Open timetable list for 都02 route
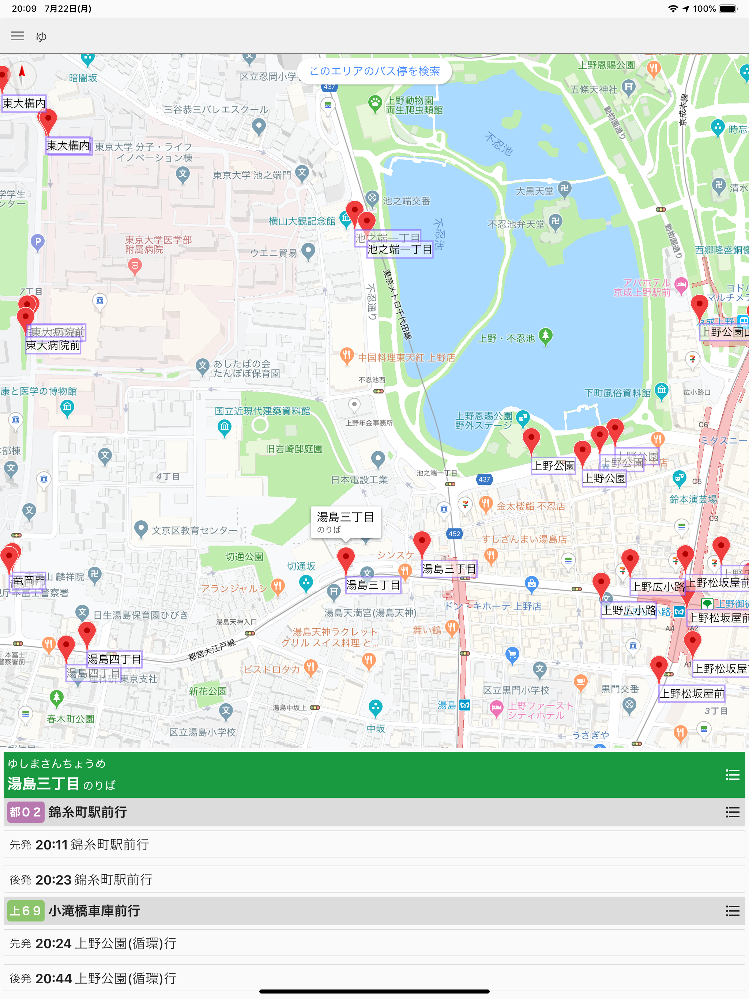This screenshot has width=749, height=999. pos(732,812)
